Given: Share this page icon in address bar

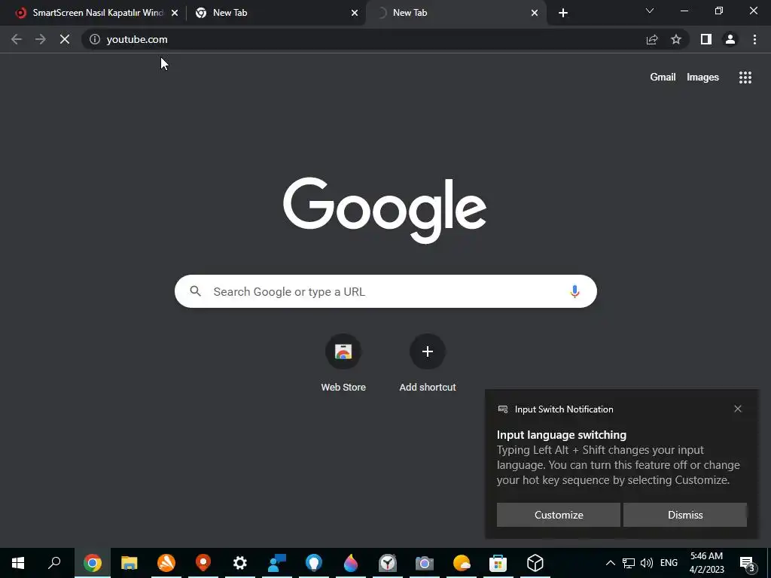Looking at the screenshot, I should [x=652, y=39].
